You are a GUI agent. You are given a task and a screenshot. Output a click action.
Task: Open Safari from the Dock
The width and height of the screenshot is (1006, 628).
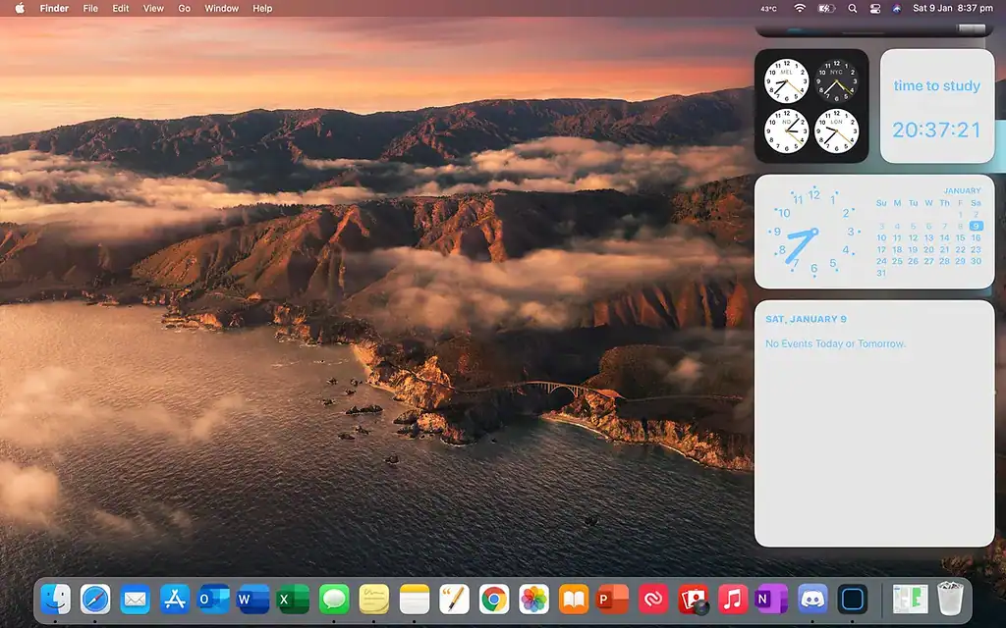pos(93,599)
